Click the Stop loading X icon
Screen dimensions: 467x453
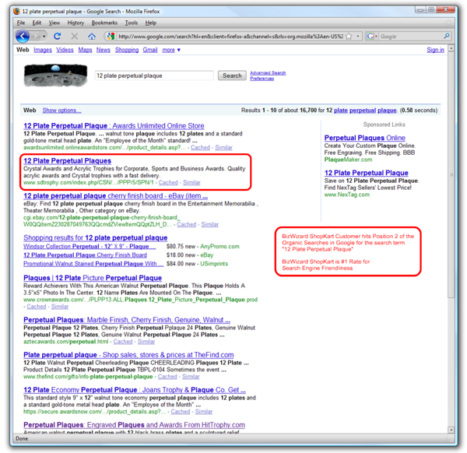pos(75,37)
